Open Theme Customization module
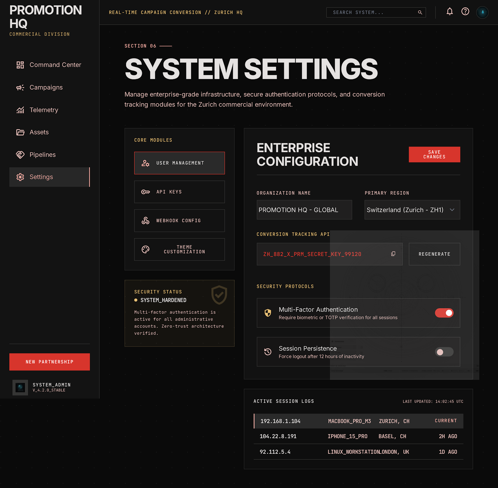The width and height of the screenshot is (498, 488). pyautogui.click(x=179, y=249)
